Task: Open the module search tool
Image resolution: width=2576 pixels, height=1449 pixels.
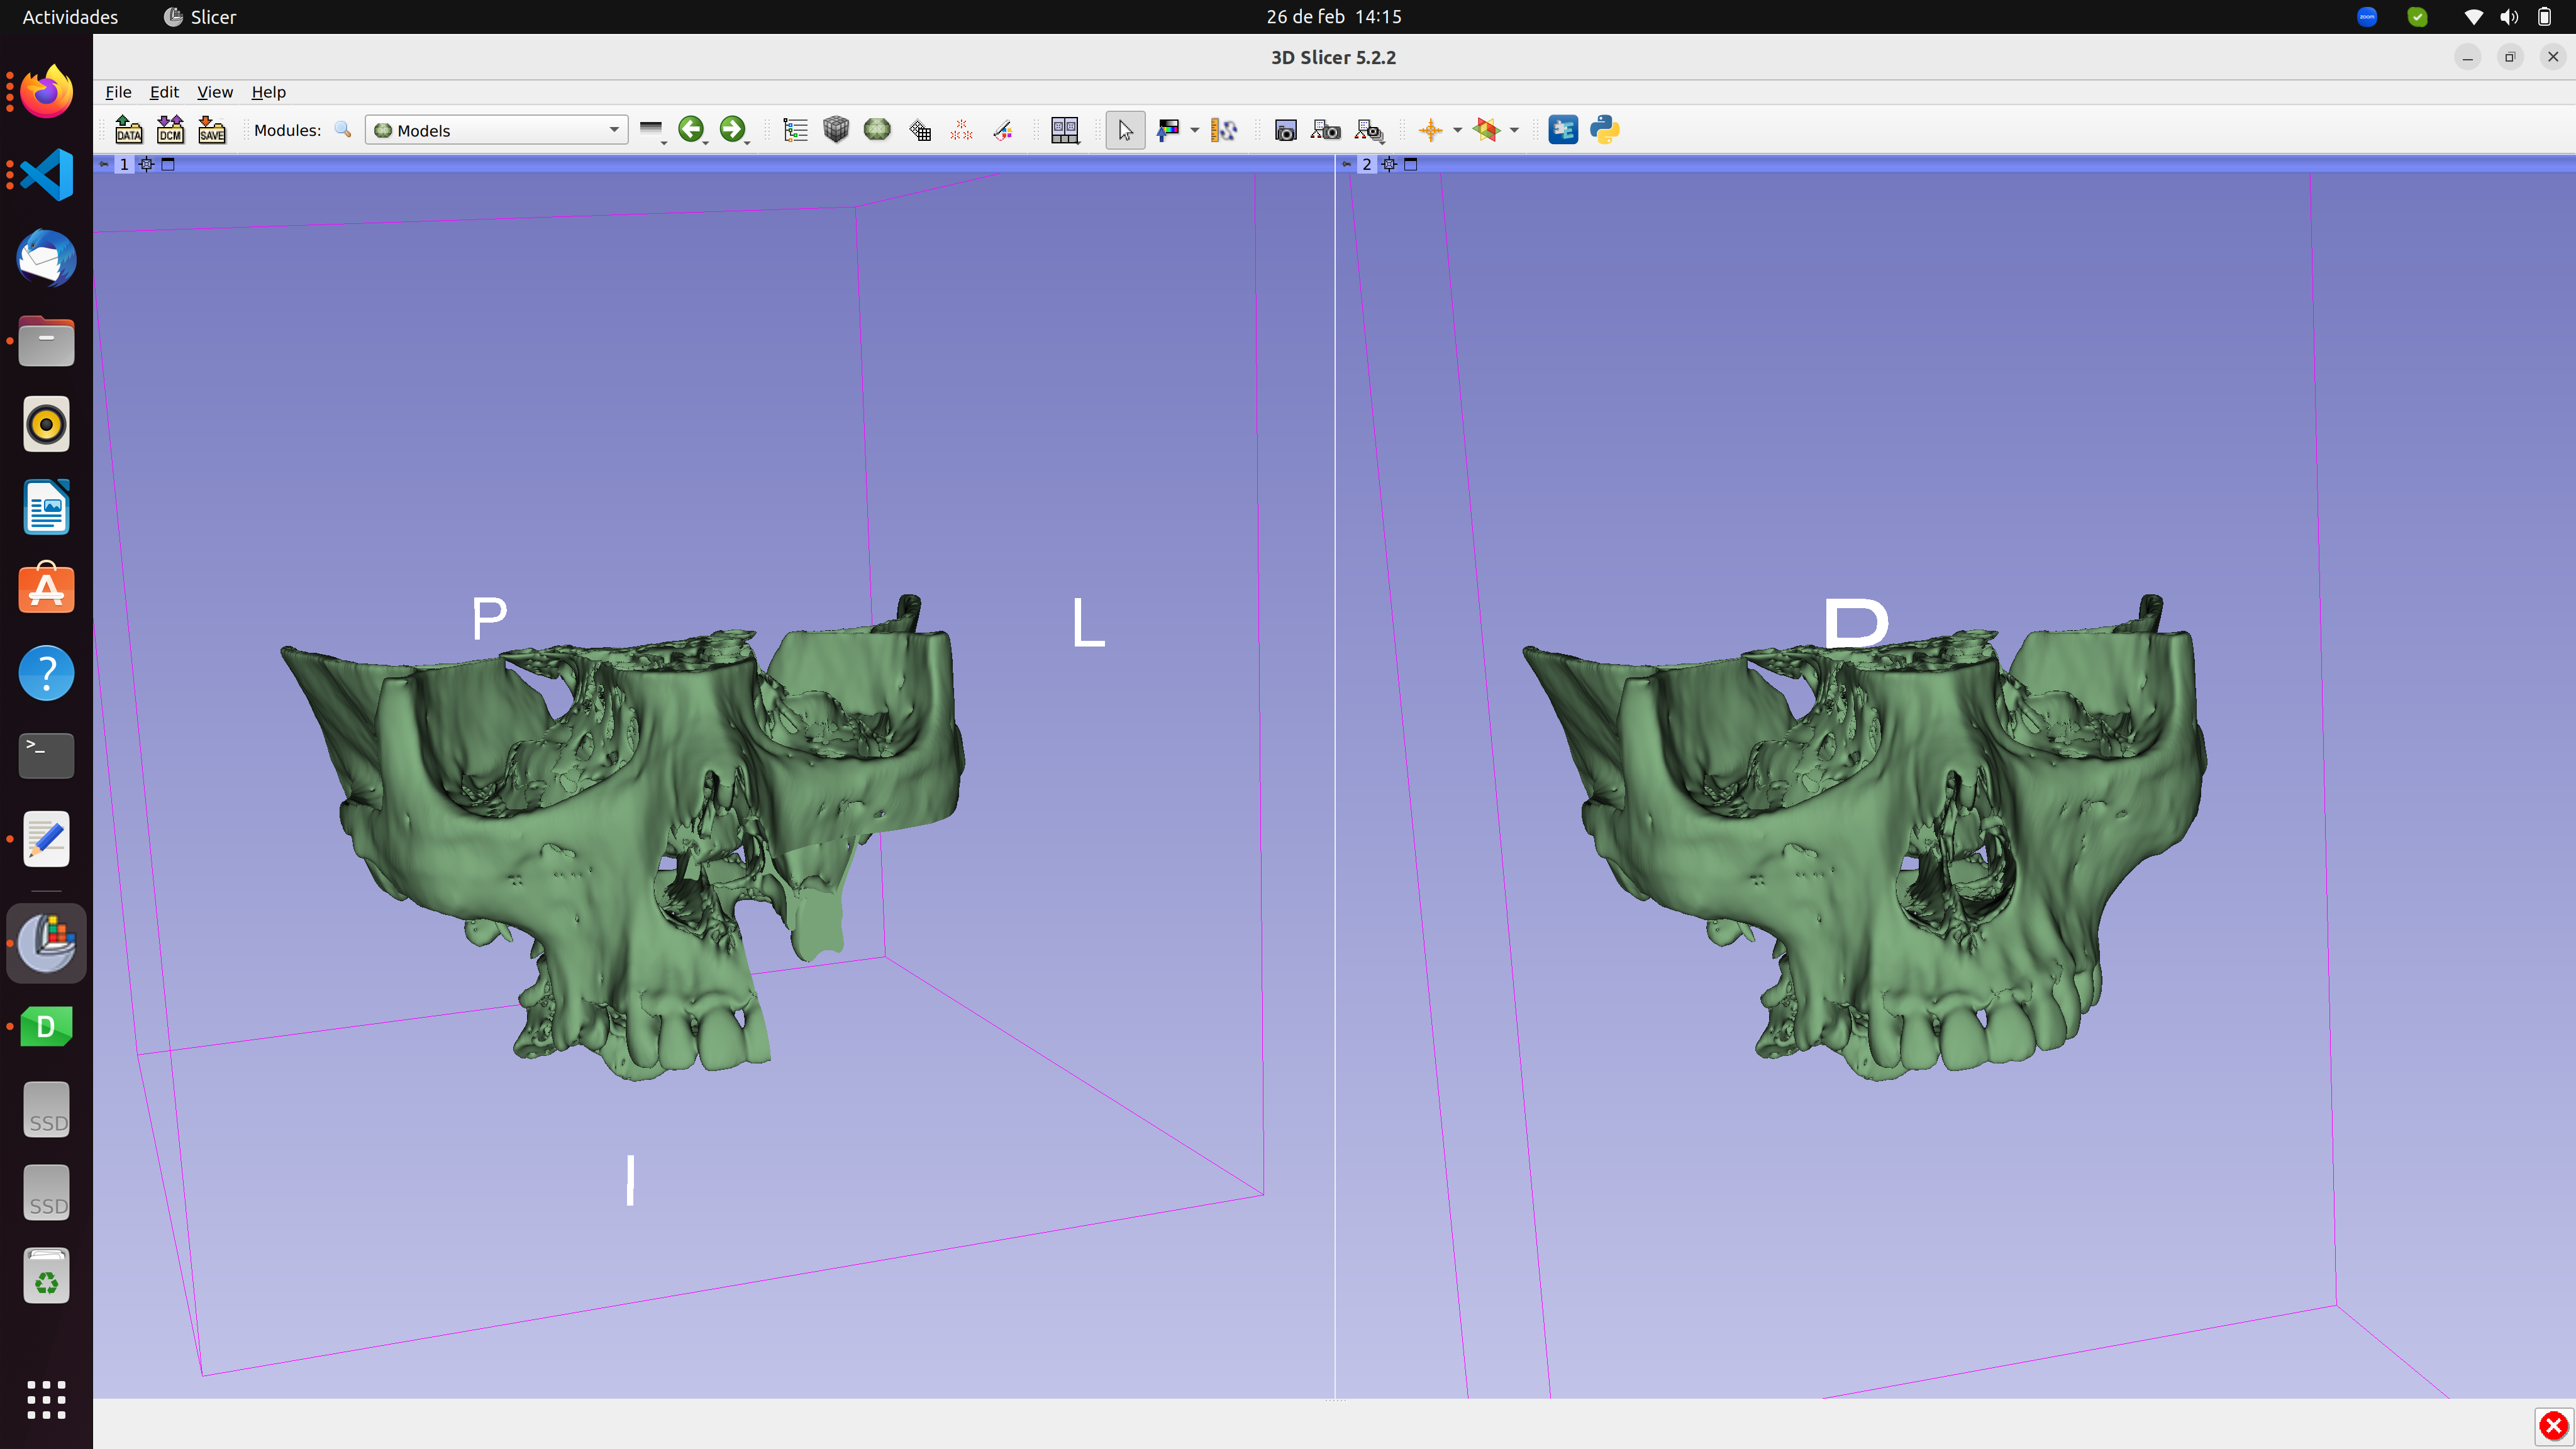Action: click(342, 129)
